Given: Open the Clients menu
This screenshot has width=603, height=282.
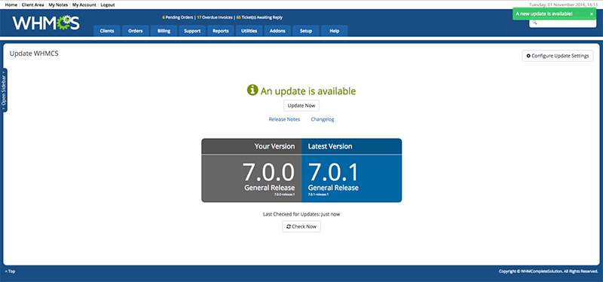Looking at the screenshot, I should pyautogui.click(x=107, y=31).
